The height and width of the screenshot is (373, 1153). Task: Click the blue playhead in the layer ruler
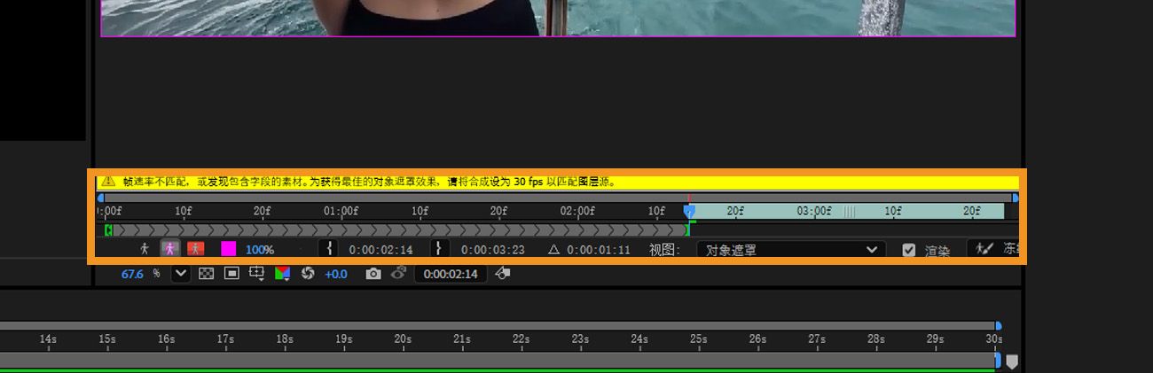coord(689,210)
